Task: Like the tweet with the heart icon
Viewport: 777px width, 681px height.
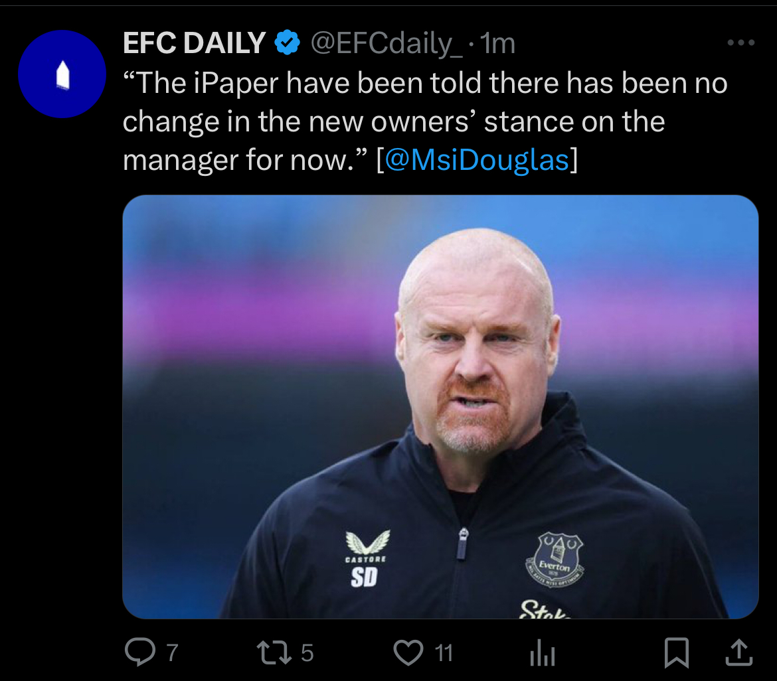Action: 408,652
